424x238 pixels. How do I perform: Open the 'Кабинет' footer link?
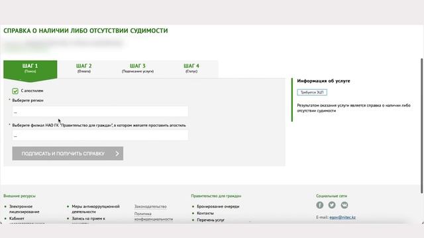click(x=17, y=219)
